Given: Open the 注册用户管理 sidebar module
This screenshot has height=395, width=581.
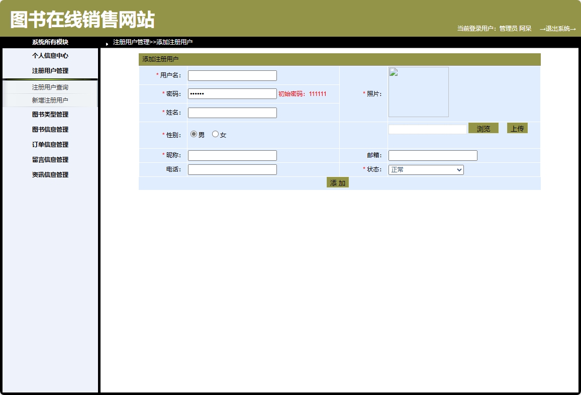Looking at the screenshot, I should tap(50, 71).
